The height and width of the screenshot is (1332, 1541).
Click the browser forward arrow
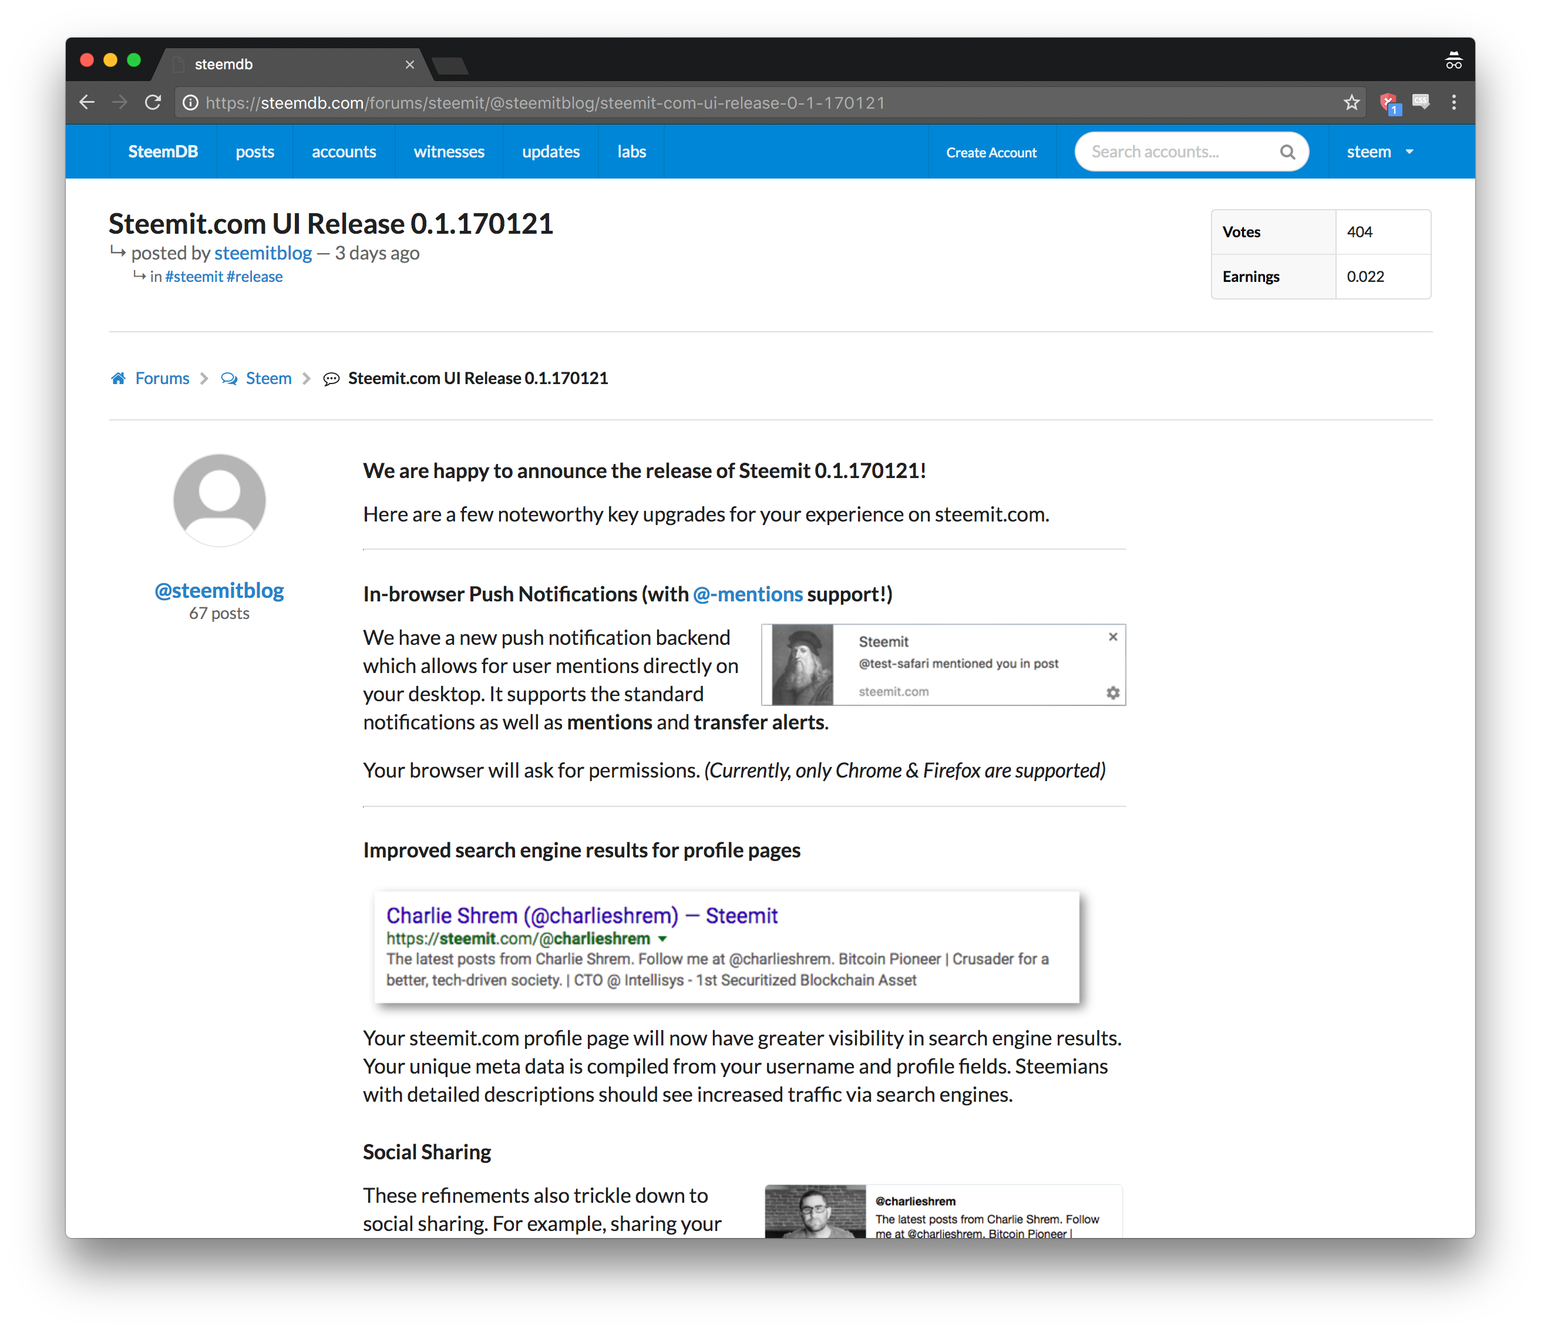(x=120, y=102)
